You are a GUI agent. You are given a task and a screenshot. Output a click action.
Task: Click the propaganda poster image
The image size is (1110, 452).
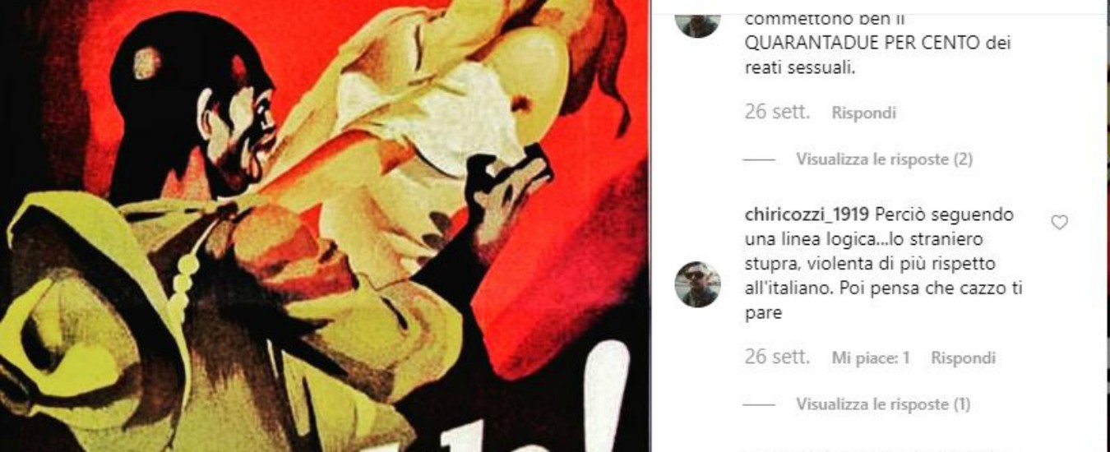point(325,226)
